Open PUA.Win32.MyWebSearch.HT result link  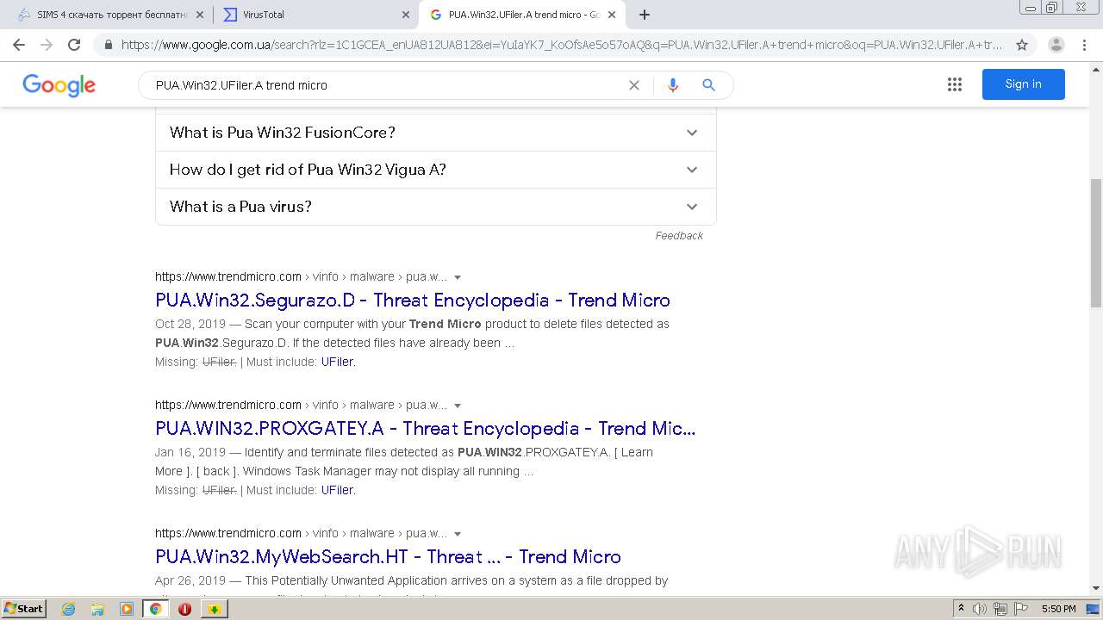point(388,556)
